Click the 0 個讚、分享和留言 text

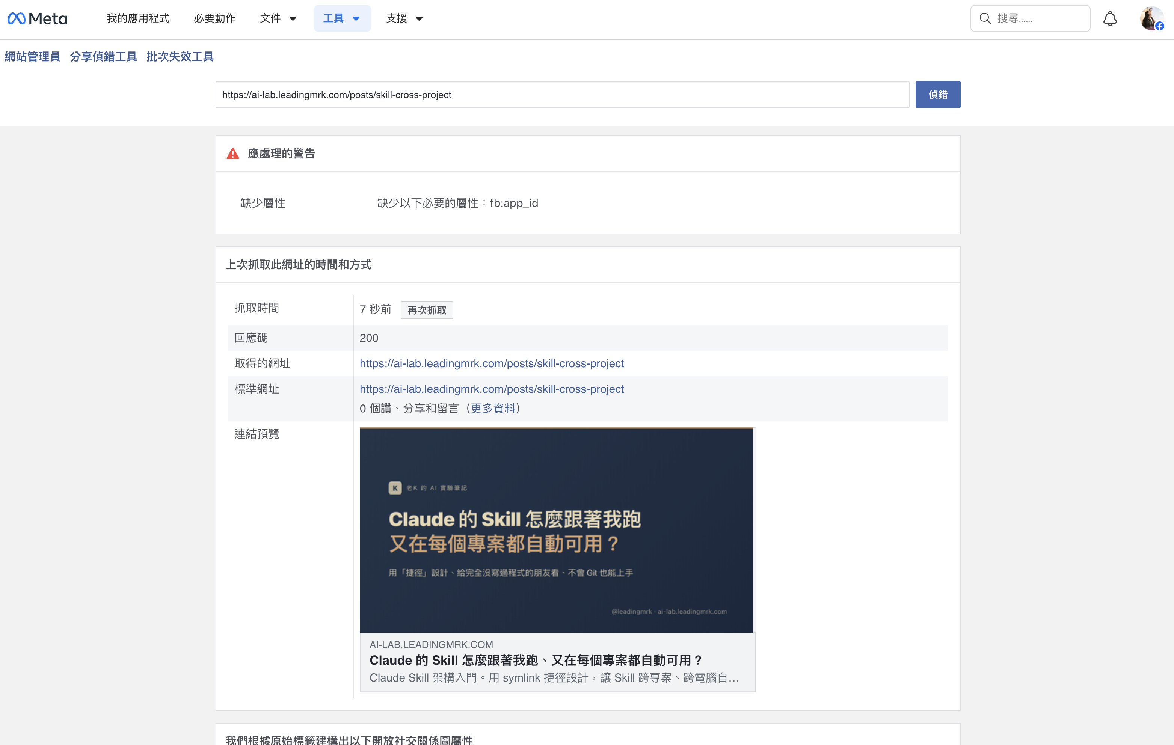[409, 409]
